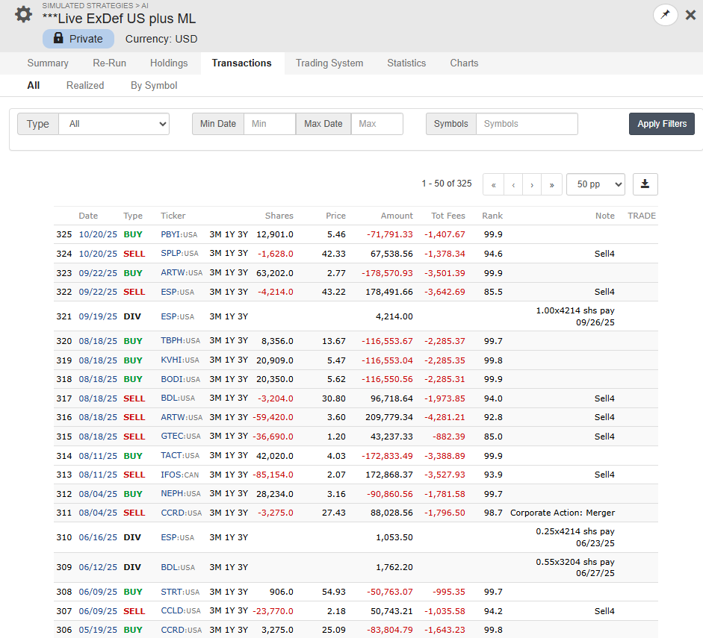Close the strategy panel
This screenshot has height=638, width=703.
[690, 15]
